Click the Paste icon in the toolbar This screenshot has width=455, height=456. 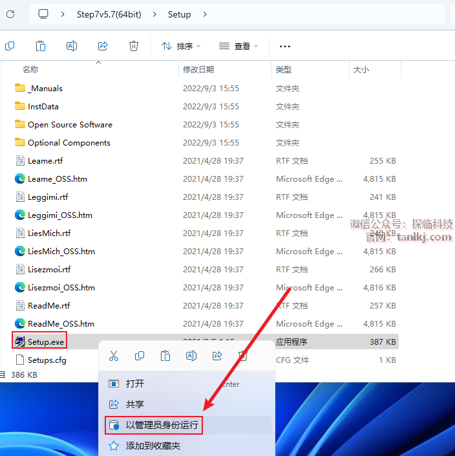click(41, 46)
